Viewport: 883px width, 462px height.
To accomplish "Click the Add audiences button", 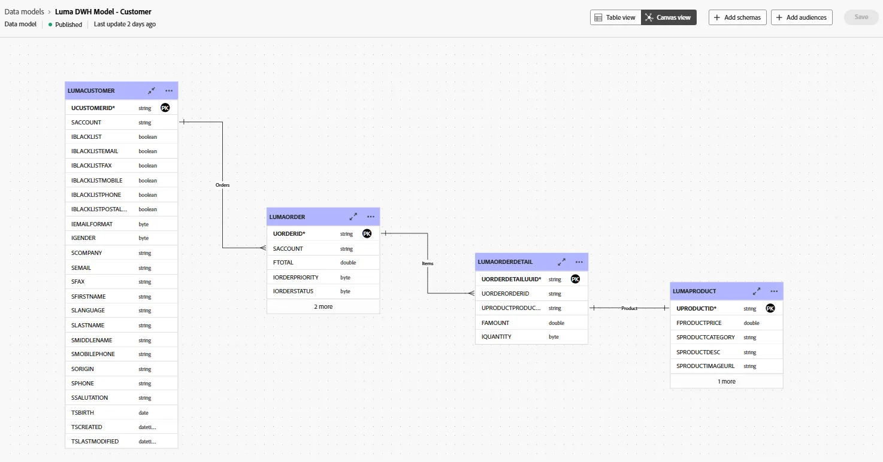I will 802,17.
